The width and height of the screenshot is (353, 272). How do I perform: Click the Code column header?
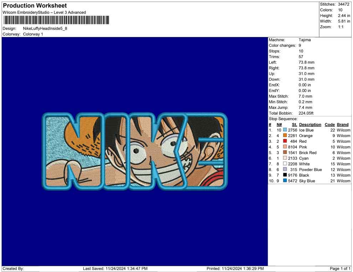pos(329,124)
